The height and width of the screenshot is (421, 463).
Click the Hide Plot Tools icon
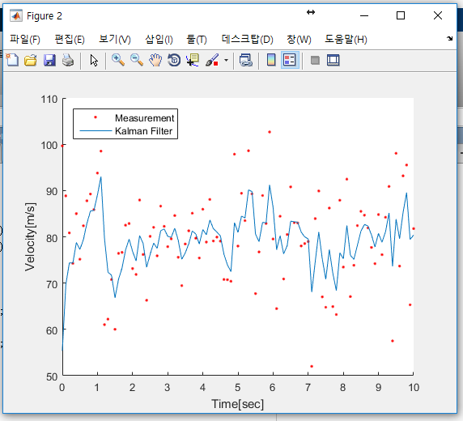315,60
